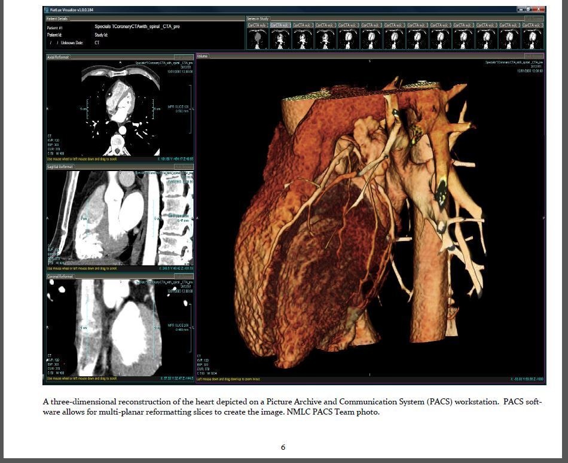
Task: Click the 'Study Id:' label
Action: [x=101, y=35]
